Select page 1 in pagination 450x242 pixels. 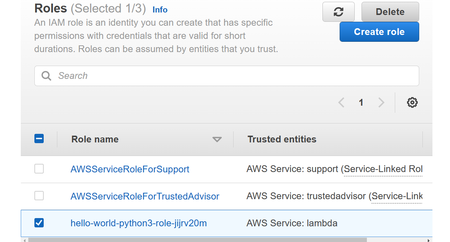[x=361, y=103]
